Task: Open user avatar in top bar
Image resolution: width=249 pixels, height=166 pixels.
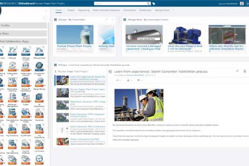Action: 242,3
